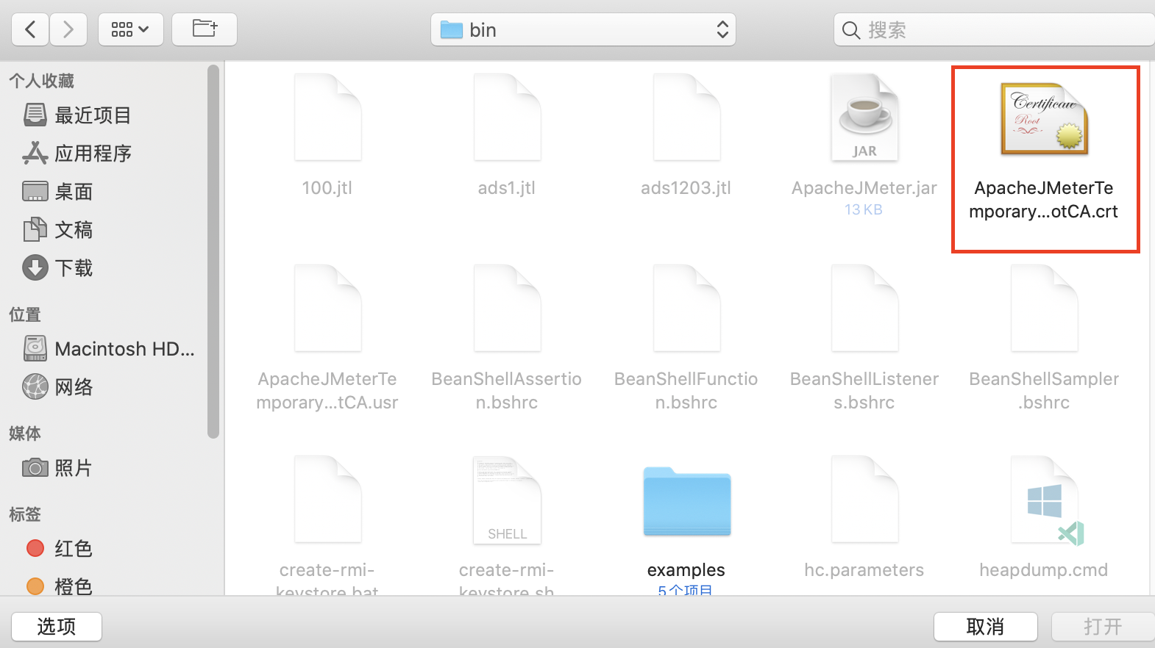This screenshot has height=648, width=1155.
Task: Click the ads1203.jtl file name
Action: tap(686, 188)
